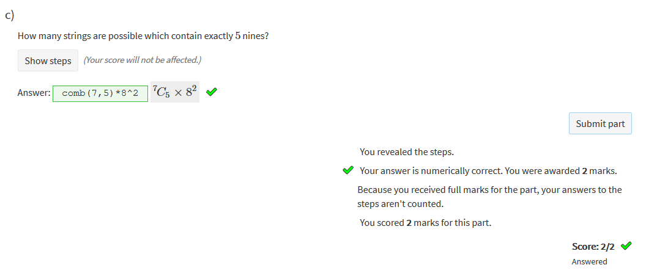
Task: Click the green tick beside the numerically correct message
Action: (x=349, y=170)
